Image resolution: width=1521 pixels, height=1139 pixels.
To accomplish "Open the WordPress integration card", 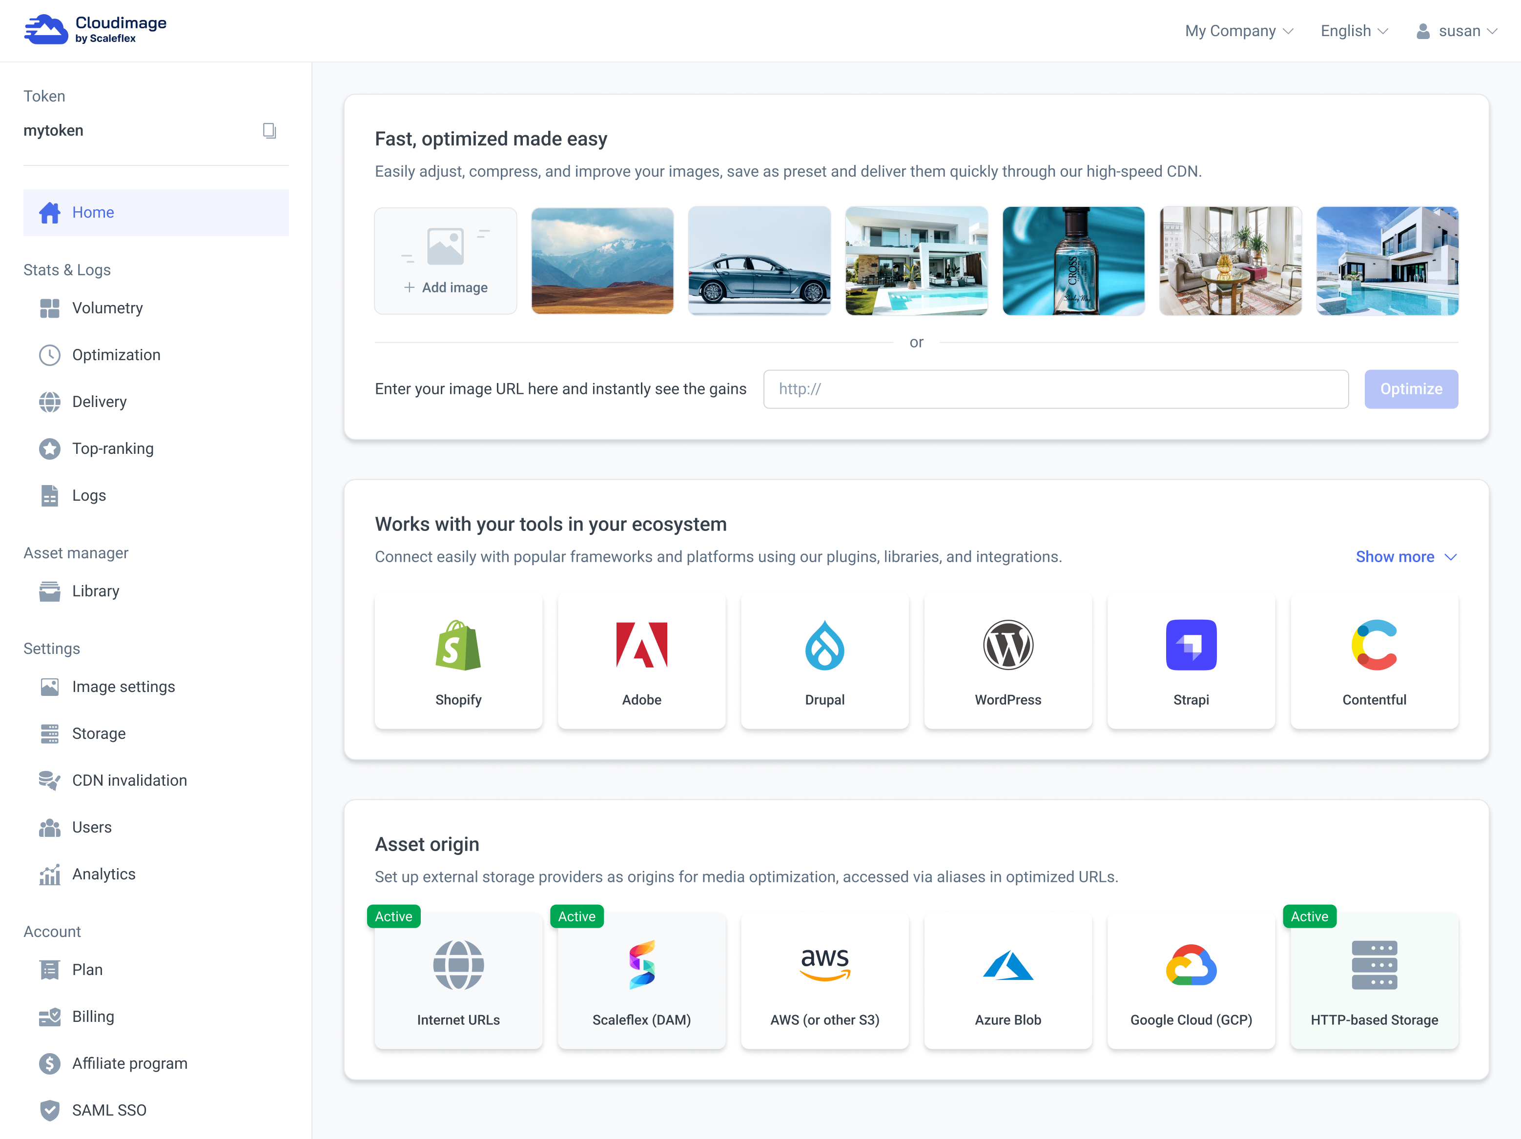I will [1007, 661].
